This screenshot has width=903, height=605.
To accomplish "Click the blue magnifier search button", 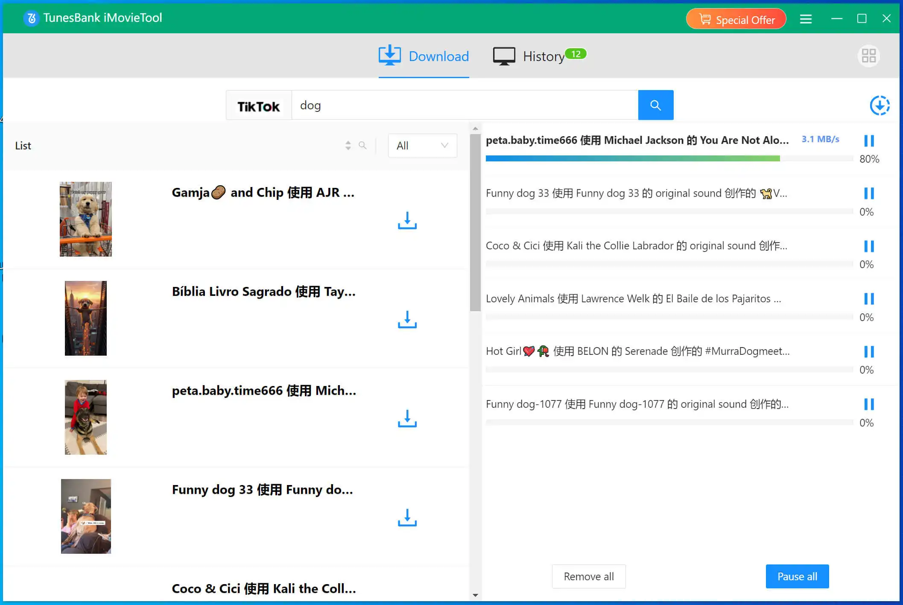I will [x=655, y=105].
